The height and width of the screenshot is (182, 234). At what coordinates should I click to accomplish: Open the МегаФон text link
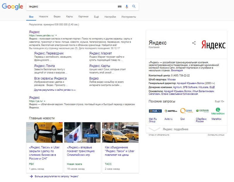point(216,119)
